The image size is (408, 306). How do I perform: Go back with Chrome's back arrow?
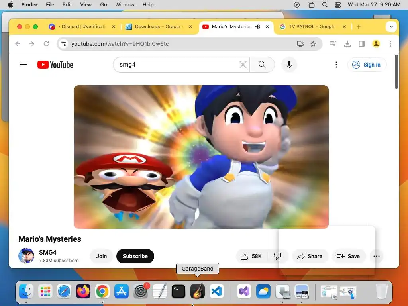coord(18,44)
